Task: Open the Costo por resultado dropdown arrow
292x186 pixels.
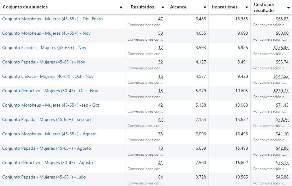Action: coord(288,8)
